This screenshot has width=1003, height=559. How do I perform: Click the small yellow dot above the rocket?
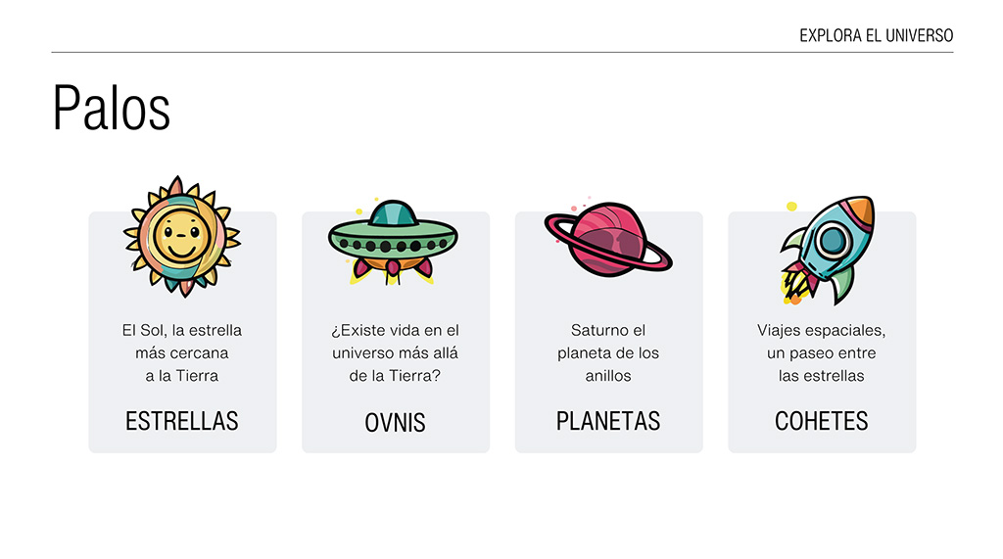coord(791,206)
